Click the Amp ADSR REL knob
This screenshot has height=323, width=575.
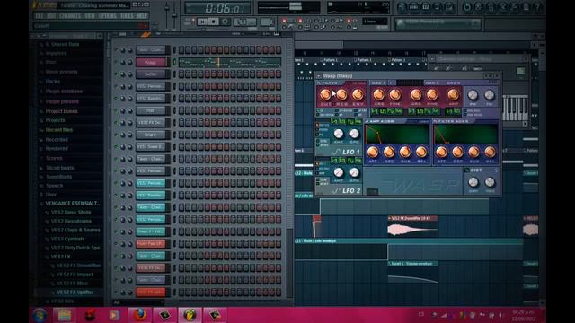421,152
